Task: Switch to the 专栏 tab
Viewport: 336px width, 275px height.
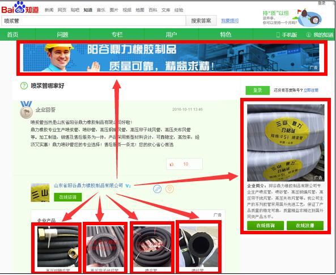Action: click(117, 35)
